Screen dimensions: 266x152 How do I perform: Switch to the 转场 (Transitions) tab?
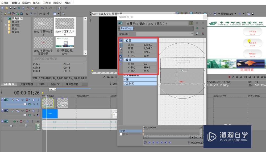[x=42, y=84]
